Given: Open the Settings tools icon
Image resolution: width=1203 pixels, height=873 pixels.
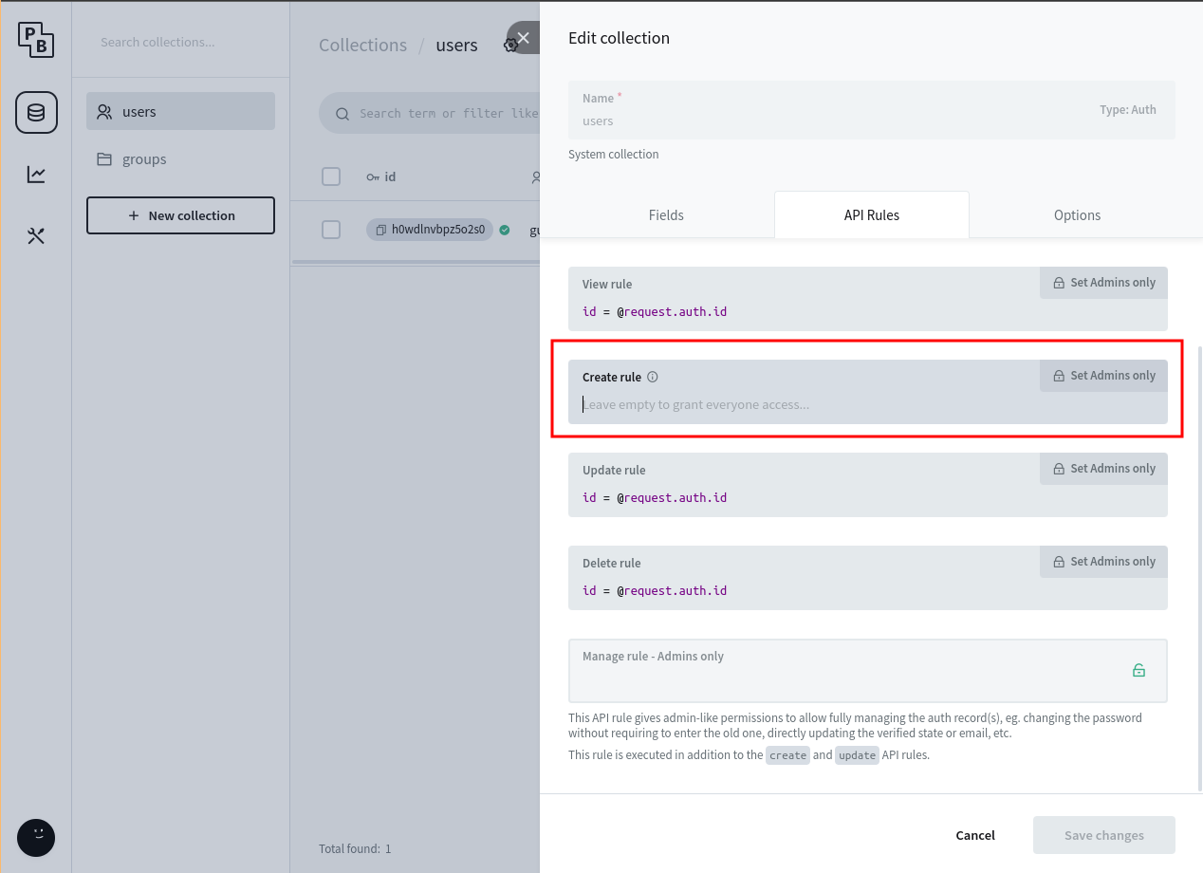Looking at the screenshot, I should 36,236.
